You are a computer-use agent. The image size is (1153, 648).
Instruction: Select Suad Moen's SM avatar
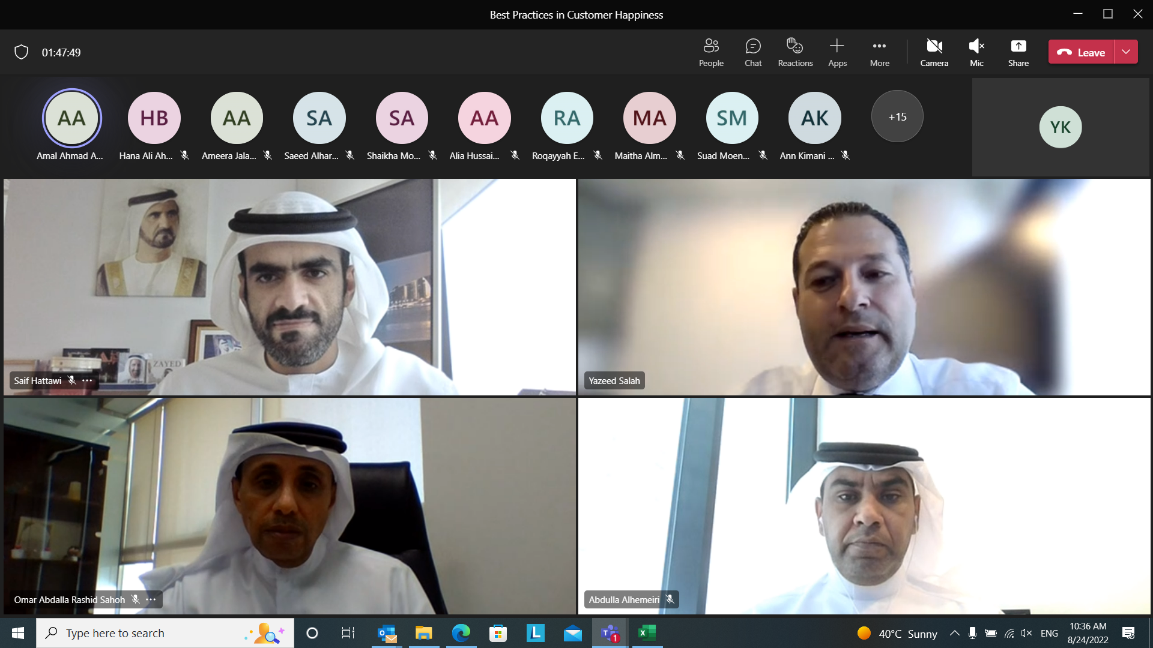pos(732,118)
